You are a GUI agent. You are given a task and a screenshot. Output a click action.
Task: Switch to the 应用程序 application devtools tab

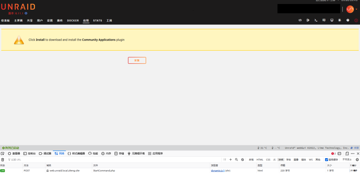pyautogui.click(x=156, y=154)
